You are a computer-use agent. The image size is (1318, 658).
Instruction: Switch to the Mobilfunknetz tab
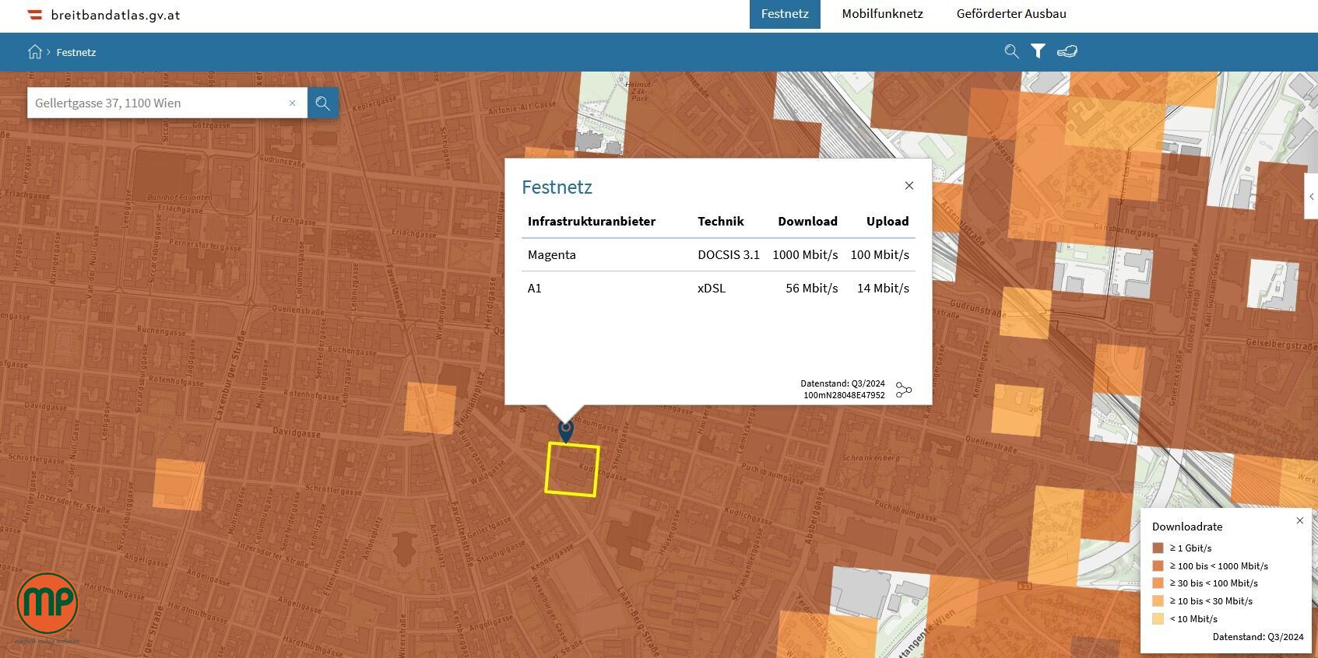point(882,14)
